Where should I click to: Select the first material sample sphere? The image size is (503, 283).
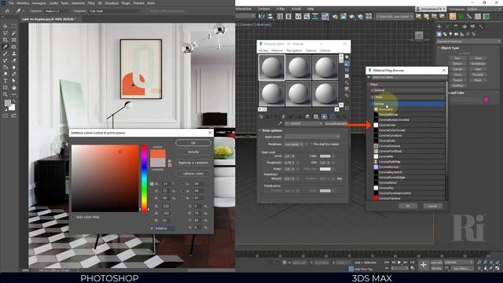click(271, 67)
